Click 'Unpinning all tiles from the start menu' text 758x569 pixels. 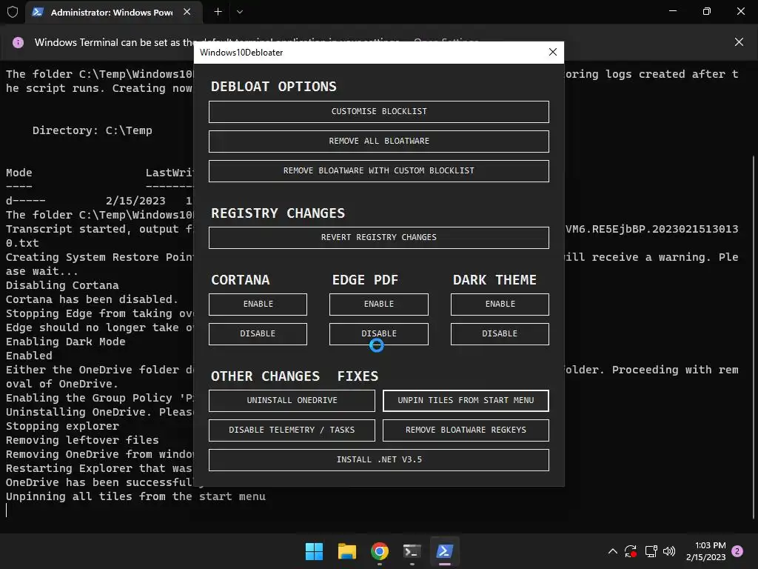(x=136, y=496)
